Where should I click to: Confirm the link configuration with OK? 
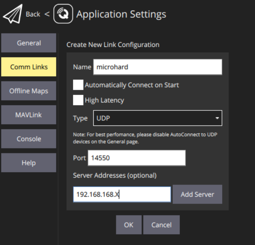128,225
